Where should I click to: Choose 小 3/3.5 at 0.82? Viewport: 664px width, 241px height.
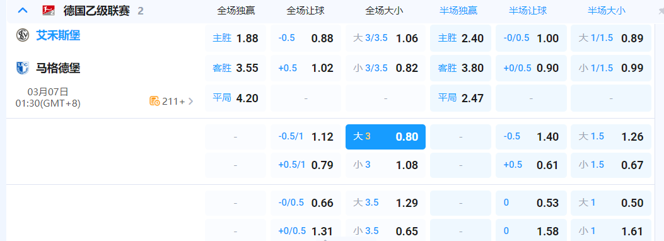[385, 68]
